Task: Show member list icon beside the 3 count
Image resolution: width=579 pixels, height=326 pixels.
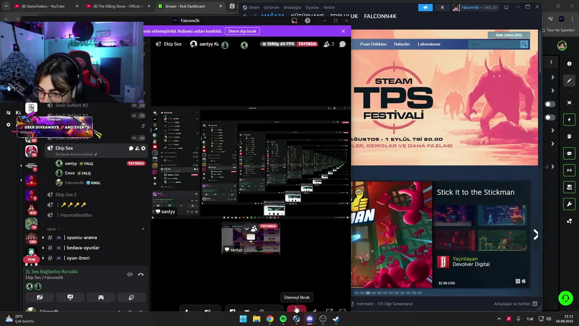Action: pos(327,44)
